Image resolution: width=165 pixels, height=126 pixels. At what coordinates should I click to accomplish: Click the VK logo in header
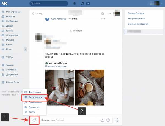coord(4,3)
